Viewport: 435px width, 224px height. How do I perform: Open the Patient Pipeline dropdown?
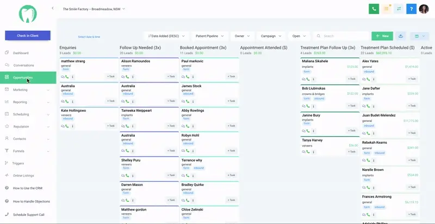[x=210, y=36]
